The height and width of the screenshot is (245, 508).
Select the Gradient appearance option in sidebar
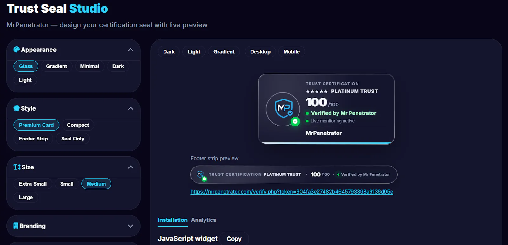(x=57, y=66)
